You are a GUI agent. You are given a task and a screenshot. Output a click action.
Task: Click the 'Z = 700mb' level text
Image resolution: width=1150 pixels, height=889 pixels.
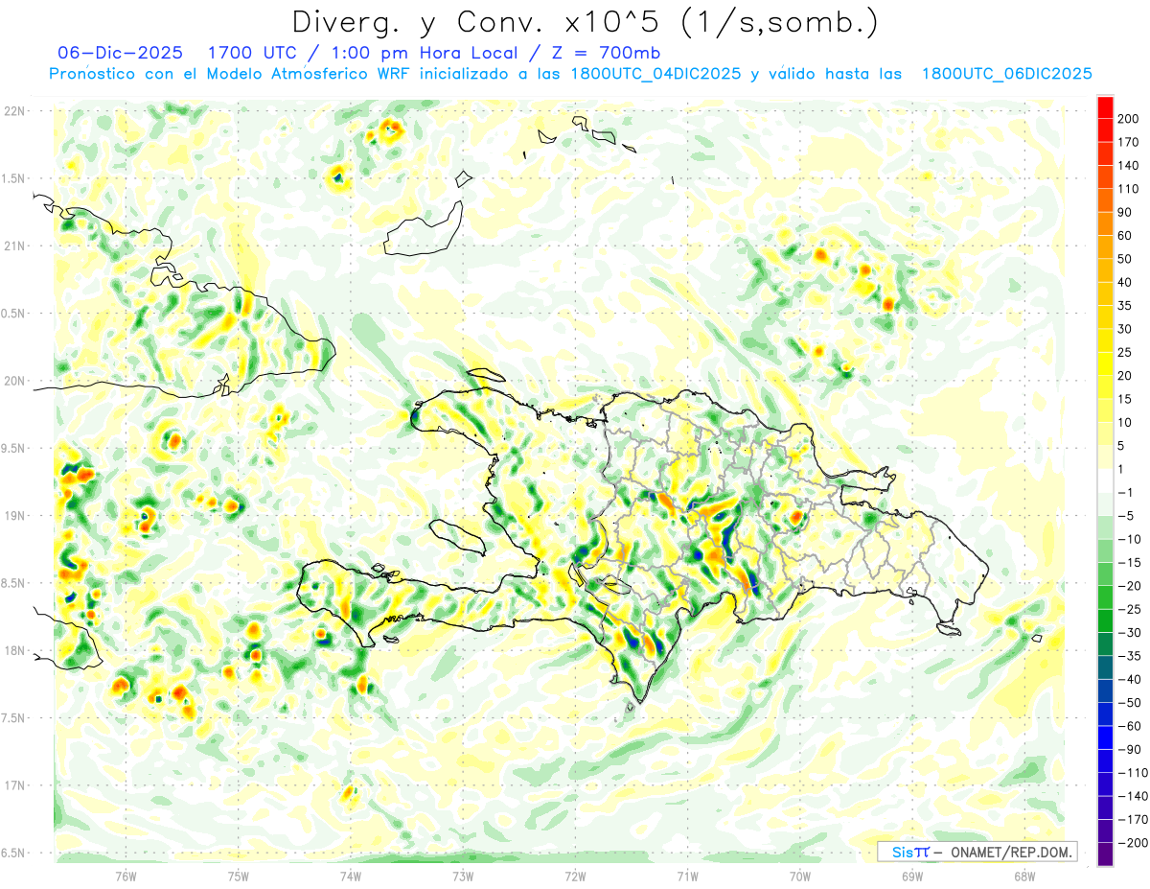[607, 53]
